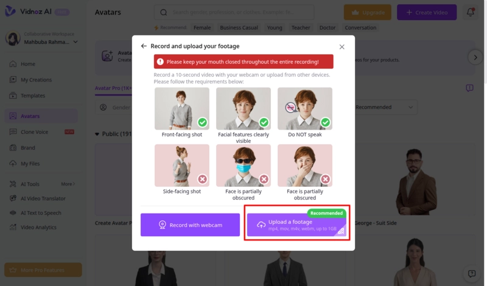This screenshot has width=487, height=286.
Task: Click the Create Video button
Action: pos(427,12)
